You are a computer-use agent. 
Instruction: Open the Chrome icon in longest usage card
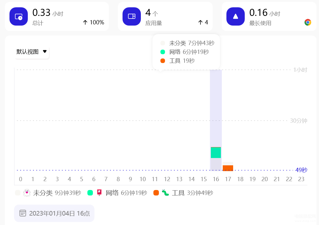click(x=308, y=22)
